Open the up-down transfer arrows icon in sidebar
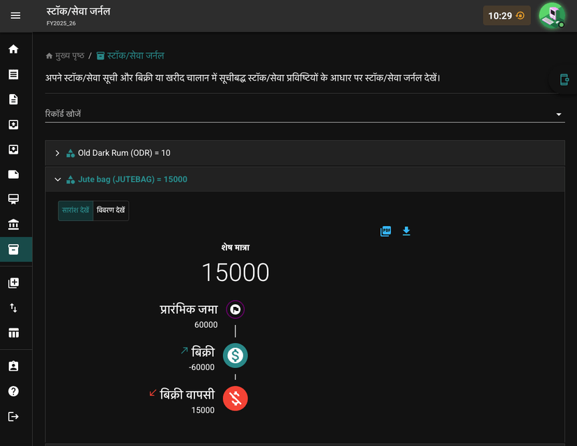 [14, 308]
